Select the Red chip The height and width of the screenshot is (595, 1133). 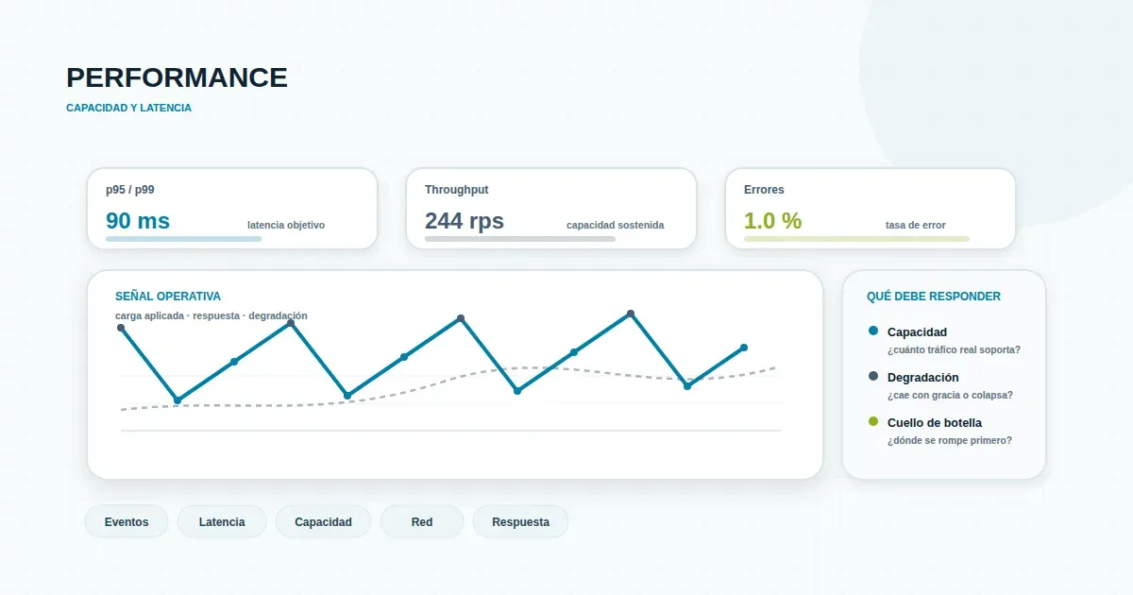pos(422,521)
